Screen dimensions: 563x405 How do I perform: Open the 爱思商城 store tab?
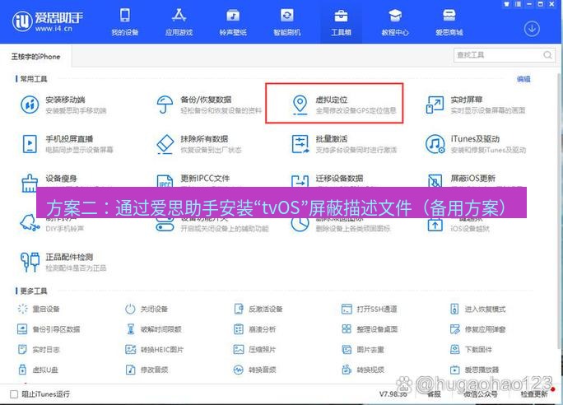click(449, 22)
